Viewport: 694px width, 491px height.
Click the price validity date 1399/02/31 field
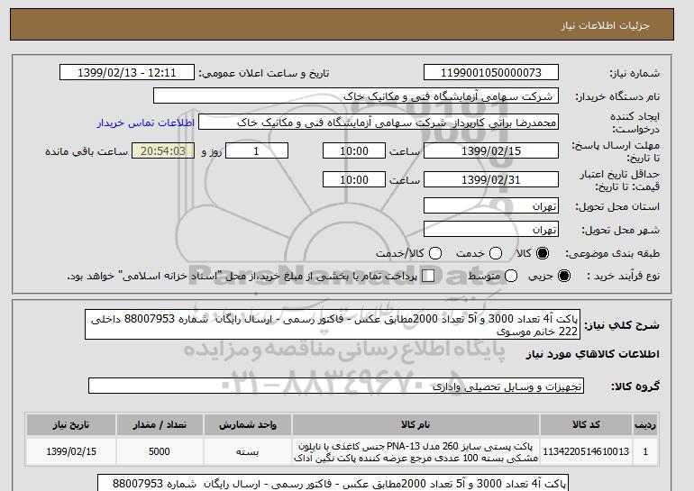pyautogui.click(x=491, y=179)
